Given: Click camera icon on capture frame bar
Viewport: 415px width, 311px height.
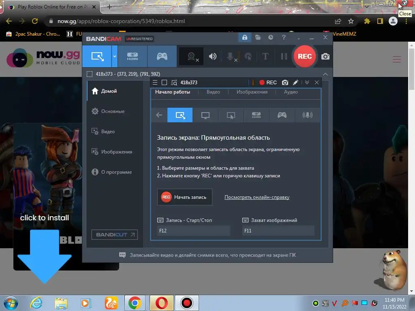Looking at the screenshot, I should (x=285, y=83).
